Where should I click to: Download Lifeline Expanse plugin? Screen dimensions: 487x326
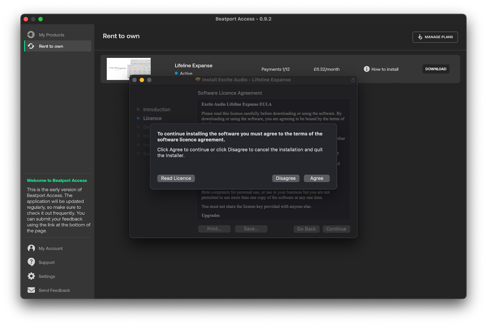[436, 69]
